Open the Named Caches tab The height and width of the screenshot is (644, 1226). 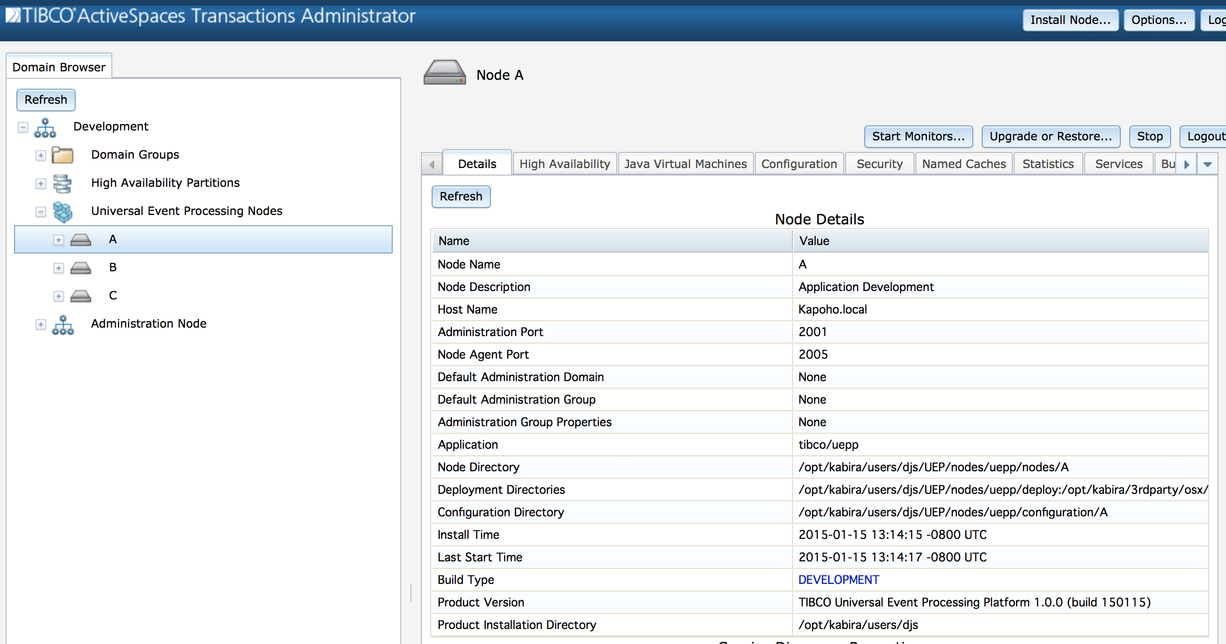[963, 164]
